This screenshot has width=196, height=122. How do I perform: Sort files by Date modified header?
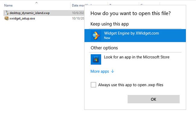coord(78,5)
